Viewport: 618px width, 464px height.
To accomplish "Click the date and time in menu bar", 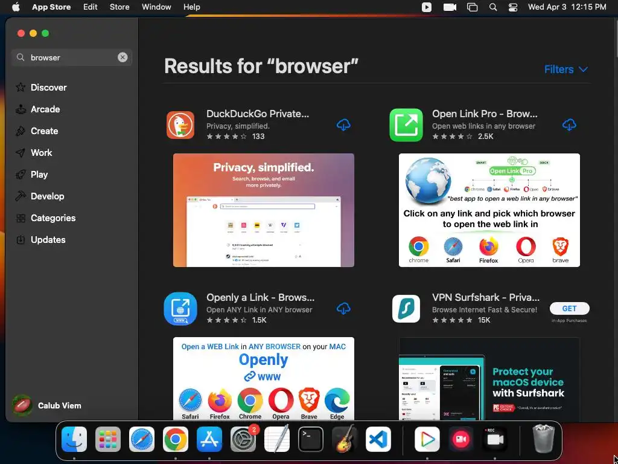I will (x=567, y=7).
